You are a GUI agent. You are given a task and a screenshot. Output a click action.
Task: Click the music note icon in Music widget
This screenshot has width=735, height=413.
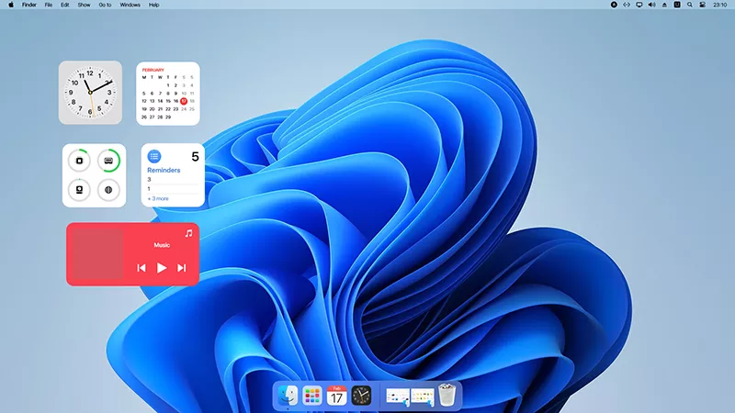tap(188, 233)
